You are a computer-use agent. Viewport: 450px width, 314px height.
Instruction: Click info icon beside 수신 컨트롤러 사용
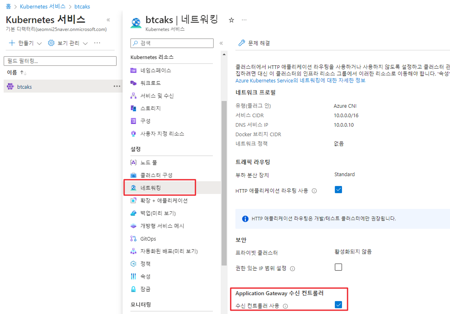(x=285, y=306)
